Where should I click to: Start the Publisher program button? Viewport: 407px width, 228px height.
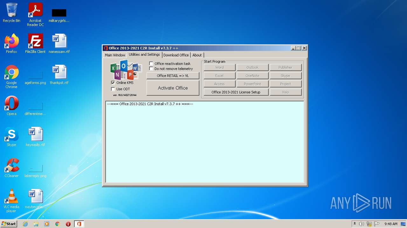pyautogui.click(x=286, y=67)
